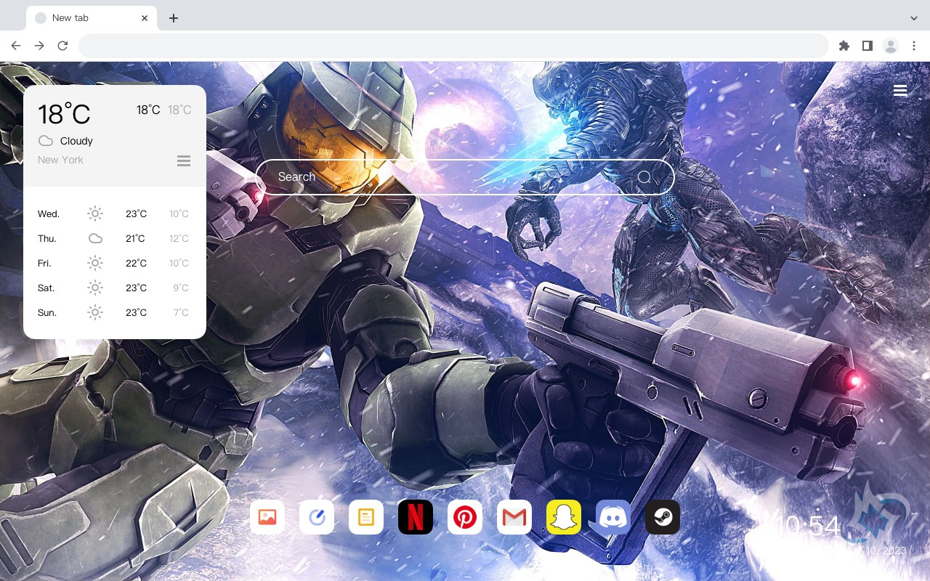Click the "12°C" low for Thursday

(x=179, y=238)
